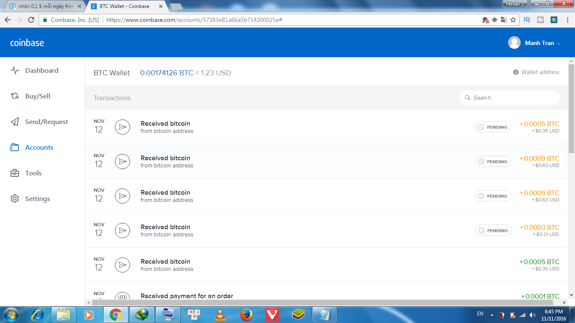Image resolution: width=575 pixels, height=323 pixels.
Task: Click the 0.00174126 BTC wallet balance
Action: (167, 73)
